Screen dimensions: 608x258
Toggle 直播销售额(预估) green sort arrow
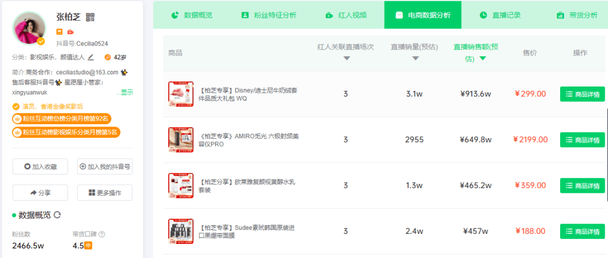tap(482, 58)
